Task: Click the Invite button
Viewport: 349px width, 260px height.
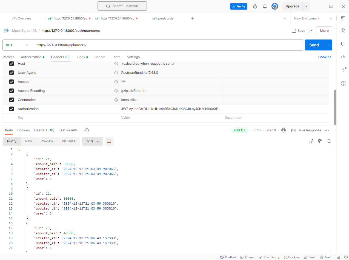Action: tap(239, 6)
